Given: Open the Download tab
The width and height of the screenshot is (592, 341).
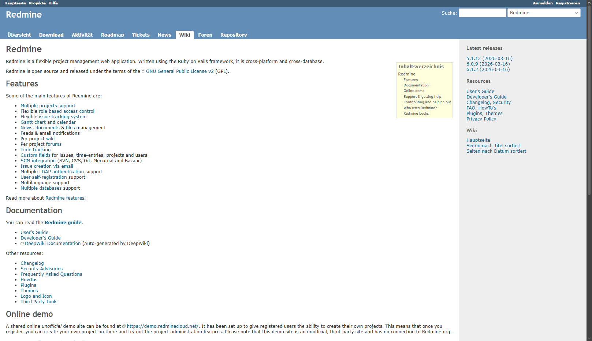Looking at the screenshot, I should pyautogui.click(x=51, y=35).
